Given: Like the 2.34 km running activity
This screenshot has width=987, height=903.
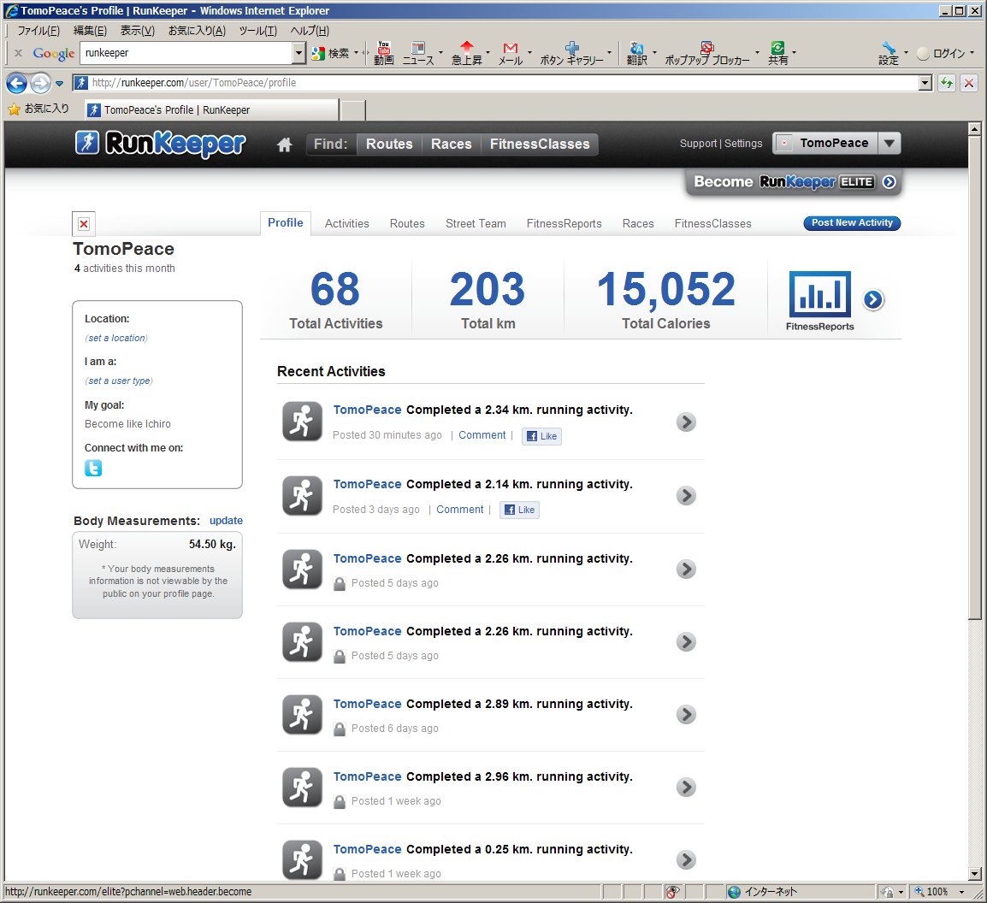Looking at the screenshot, I should coord(541,436).
